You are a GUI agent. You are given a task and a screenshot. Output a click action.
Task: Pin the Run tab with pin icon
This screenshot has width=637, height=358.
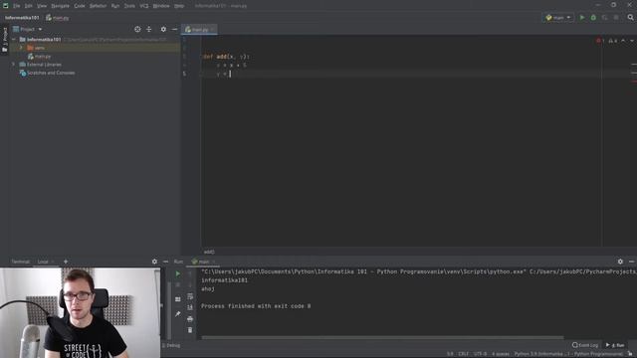[x=177, y=314]
